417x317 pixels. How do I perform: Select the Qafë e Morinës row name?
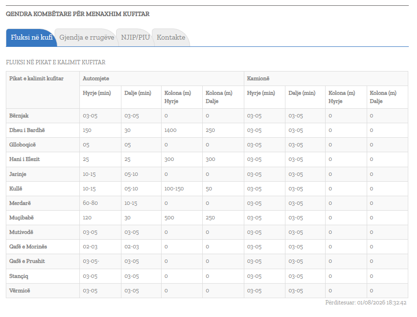[x=28, y=246]
